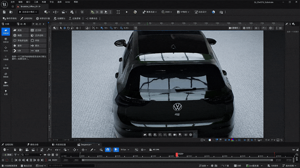The height and width of the screenshot is (168, 300).
Task: Toggle the eye visibility icon in the viewport bottom bar
Action: pyautogui.click(x=186, y=135)
